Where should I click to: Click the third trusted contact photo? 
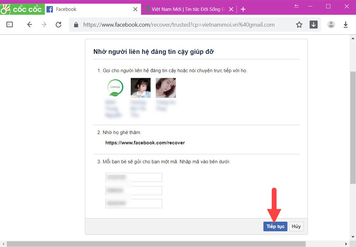[x=166, y=88]
